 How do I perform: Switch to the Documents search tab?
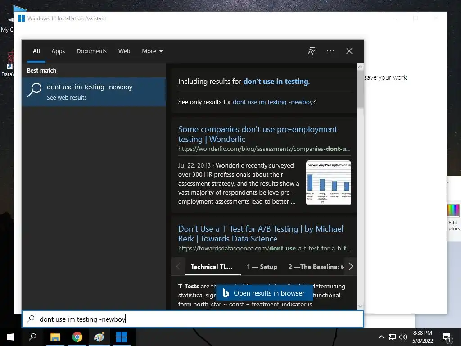pyautogui.click(x=91, y=51)
